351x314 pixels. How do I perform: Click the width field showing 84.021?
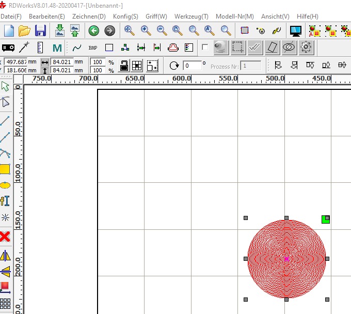62,61
